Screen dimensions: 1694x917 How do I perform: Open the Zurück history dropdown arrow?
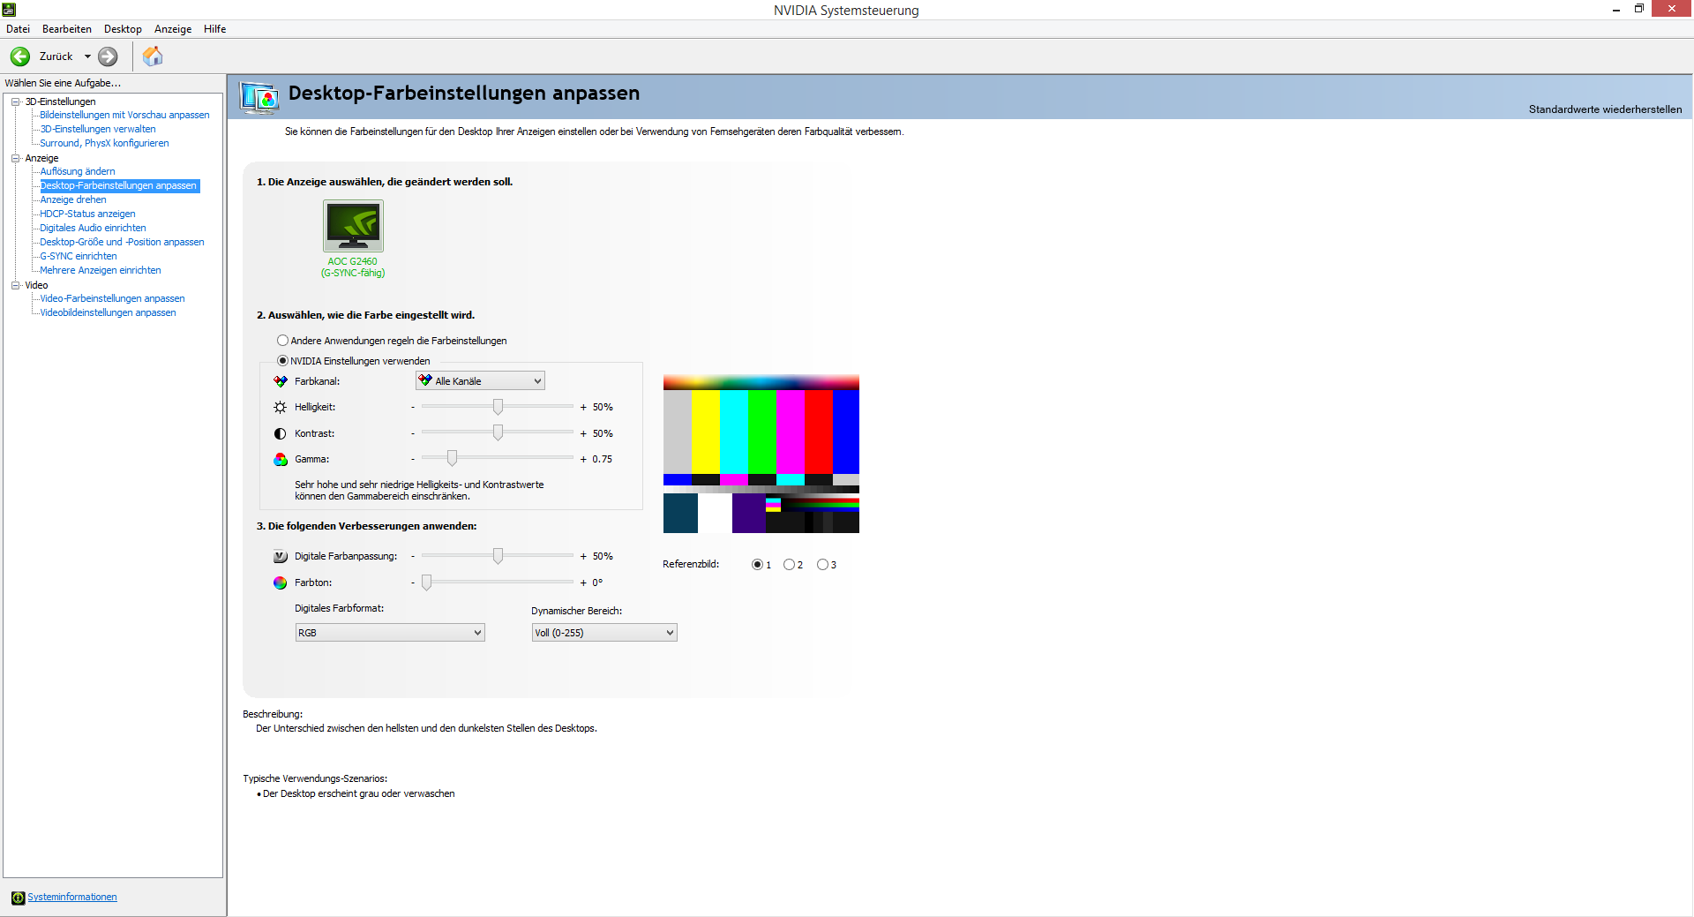click(x=87, y=56)
